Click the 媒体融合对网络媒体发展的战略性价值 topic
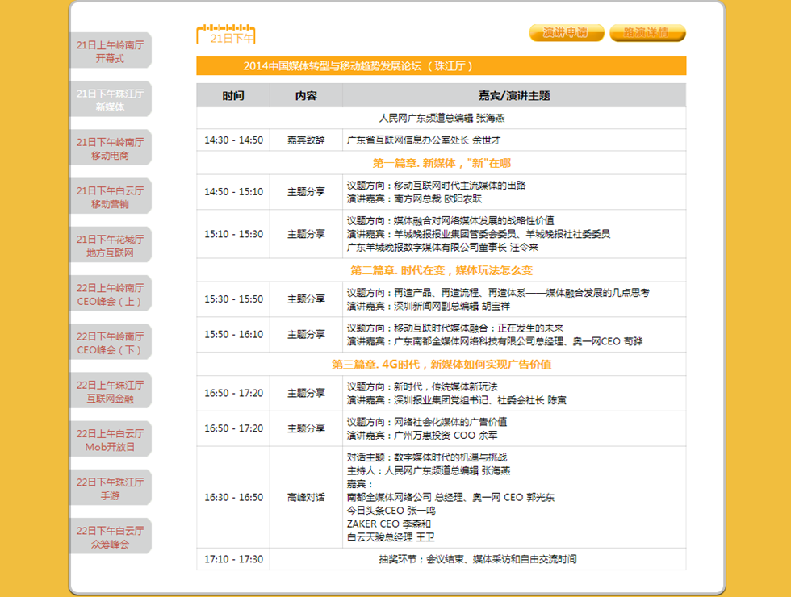Image resolution: width=791 pixels, height=597 pixels. [450, 221]
